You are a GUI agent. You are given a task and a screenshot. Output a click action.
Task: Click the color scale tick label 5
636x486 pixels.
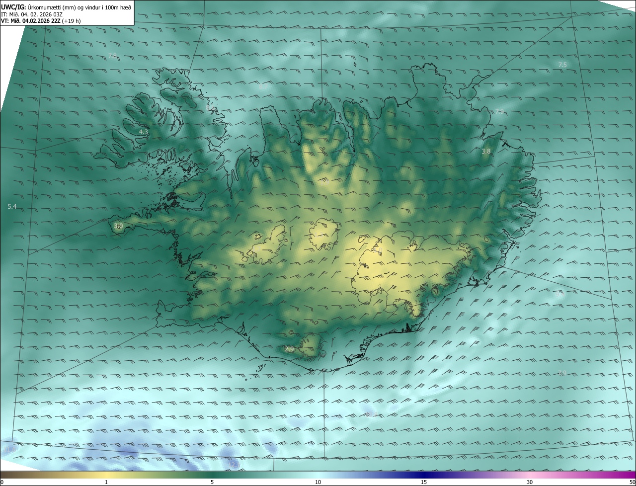(212, 482)
